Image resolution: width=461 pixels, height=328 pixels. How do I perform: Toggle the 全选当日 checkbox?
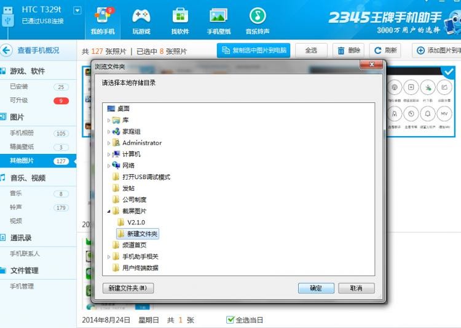230,319
